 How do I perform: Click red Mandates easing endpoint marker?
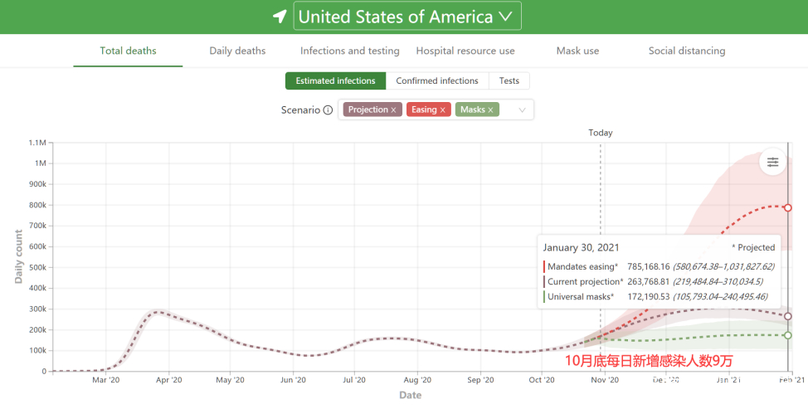788,207
